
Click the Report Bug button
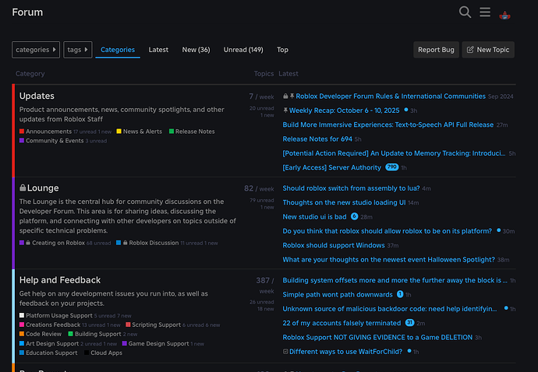(x=436, y=50)
